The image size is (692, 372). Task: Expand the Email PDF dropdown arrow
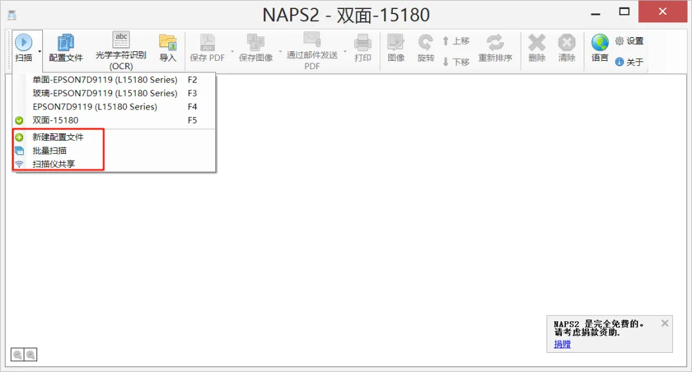click(345, 51)
